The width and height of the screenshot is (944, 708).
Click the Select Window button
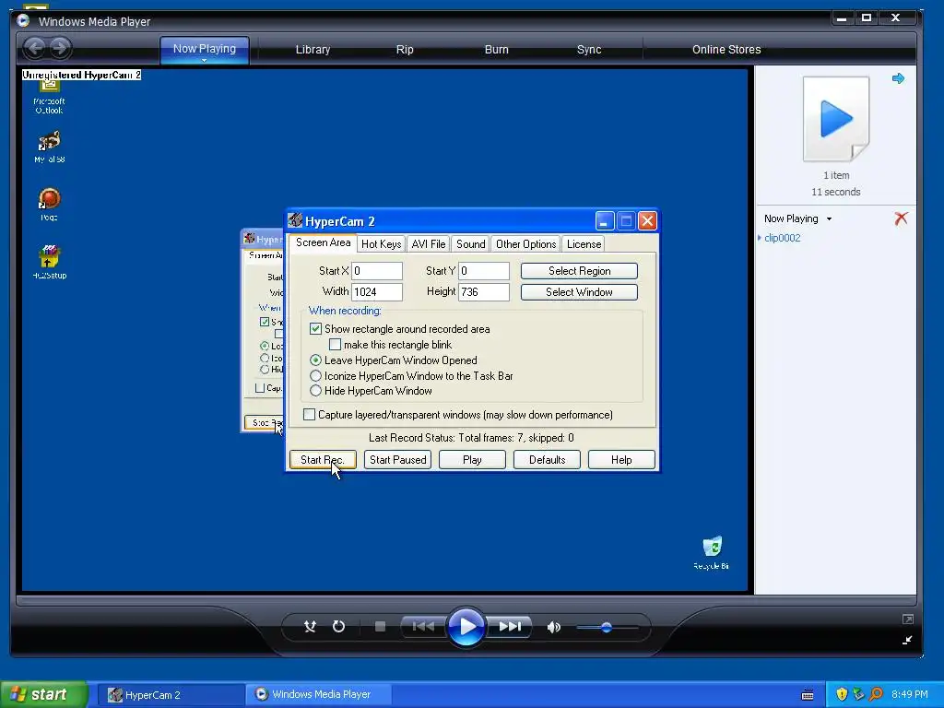[x=579, y=292]
